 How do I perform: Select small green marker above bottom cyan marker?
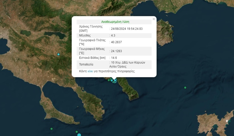coord(77,132)
